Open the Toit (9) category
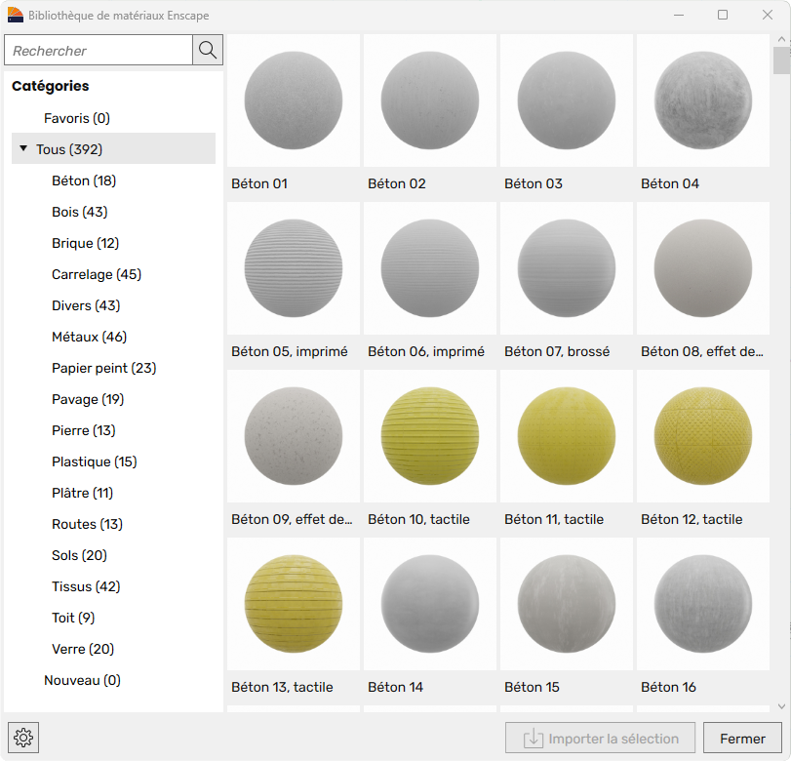Image resolution: width=791 pixels, height=761 pixels. (73, 619)
